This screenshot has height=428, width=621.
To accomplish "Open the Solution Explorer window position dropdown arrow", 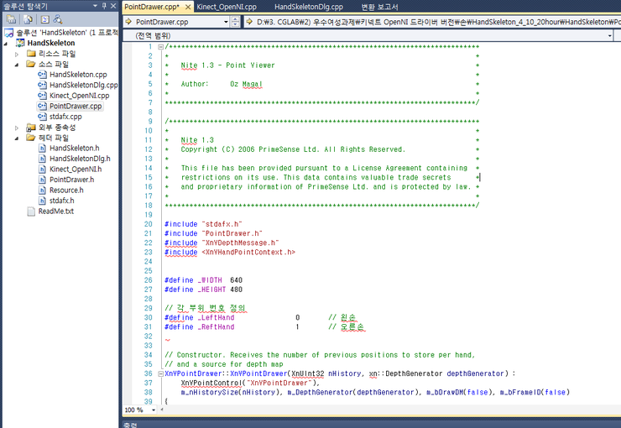I will [95, 6].
